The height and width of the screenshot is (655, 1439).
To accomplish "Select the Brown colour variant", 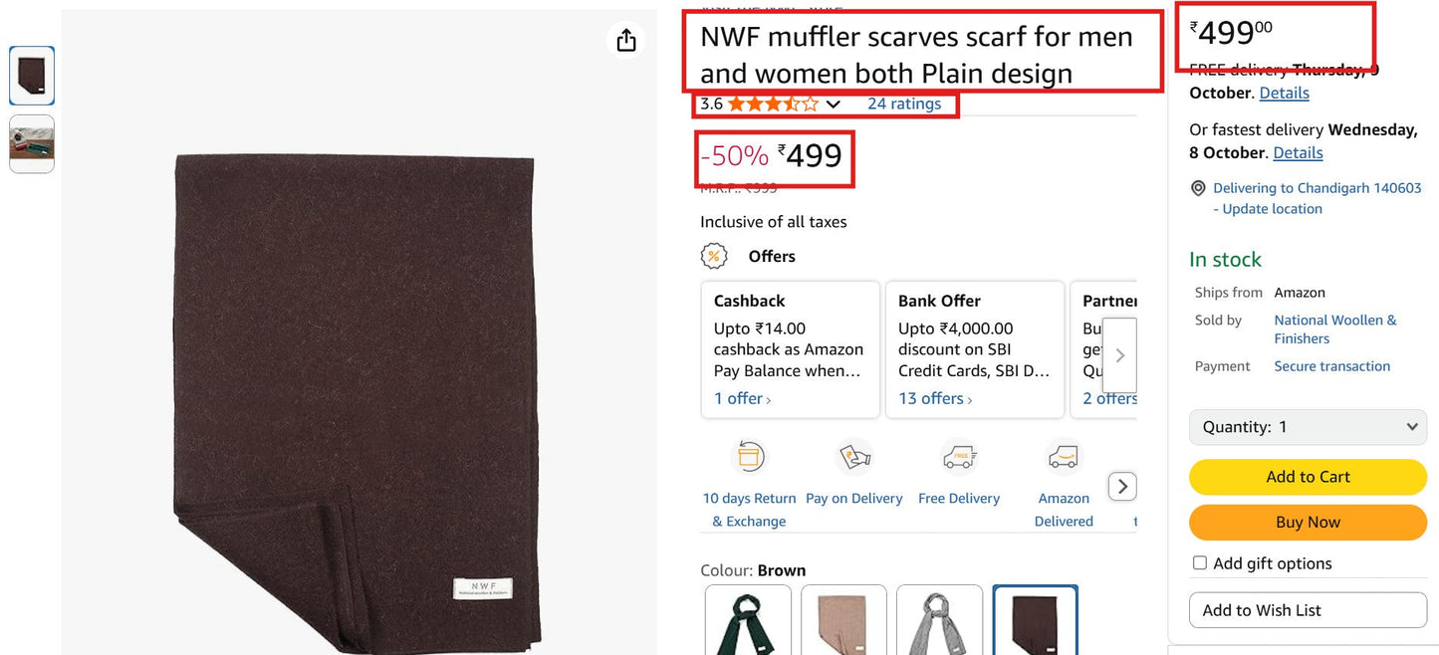I will [1035, 622].
